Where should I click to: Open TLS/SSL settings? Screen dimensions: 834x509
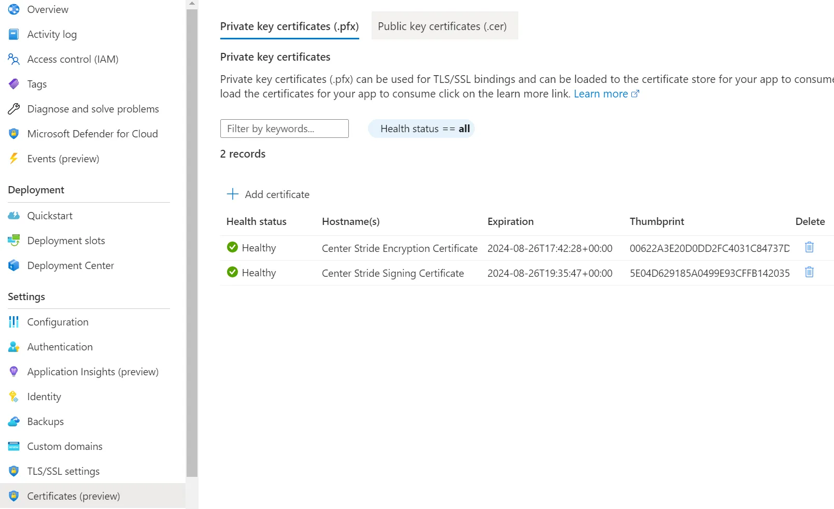(63, 471)
